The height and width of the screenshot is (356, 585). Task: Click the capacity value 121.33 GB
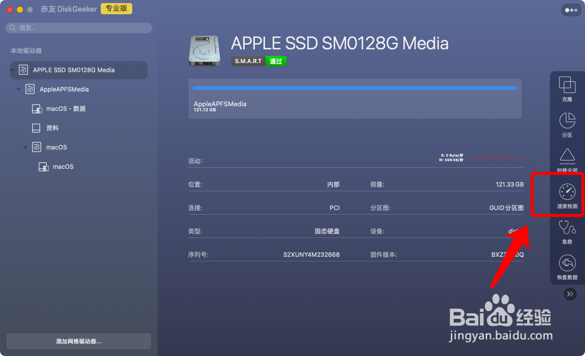[509, 184]
